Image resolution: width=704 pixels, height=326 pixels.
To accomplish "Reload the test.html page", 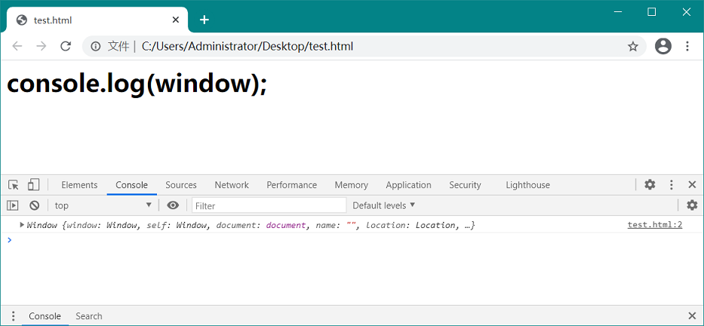I will (66, 46).
